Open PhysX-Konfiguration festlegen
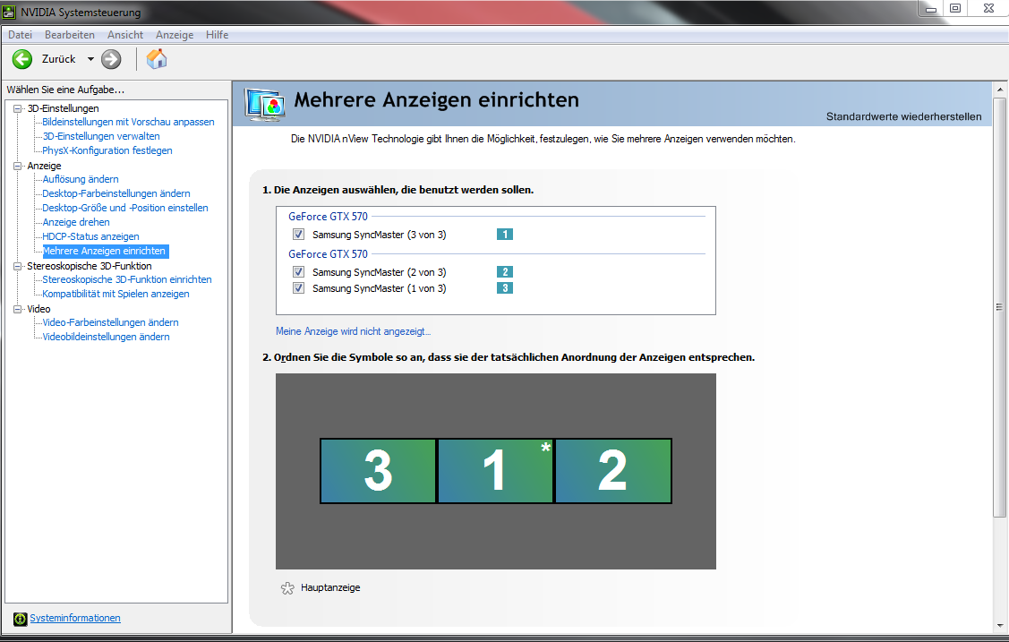1009x642 pixels. coord(107,150)
